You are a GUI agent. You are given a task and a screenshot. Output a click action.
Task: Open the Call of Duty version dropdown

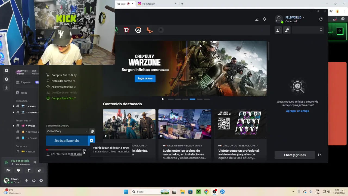67,131
